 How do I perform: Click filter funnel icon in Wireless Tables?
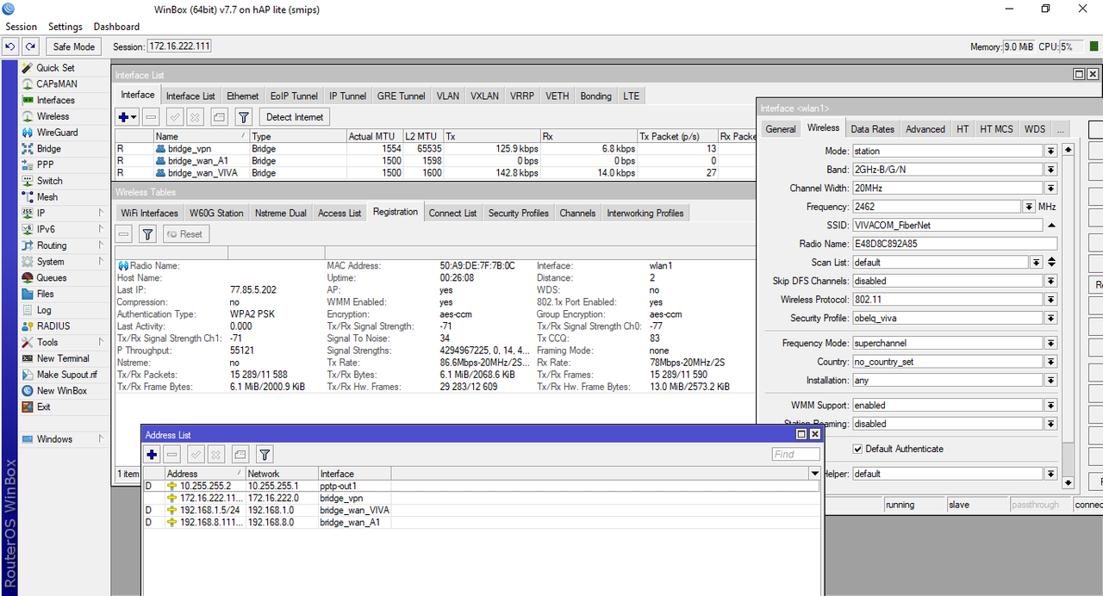147,234
